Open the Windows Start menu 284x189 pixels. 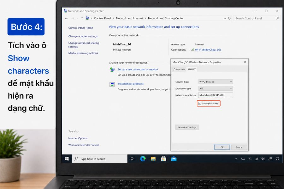tap(67, 159)
